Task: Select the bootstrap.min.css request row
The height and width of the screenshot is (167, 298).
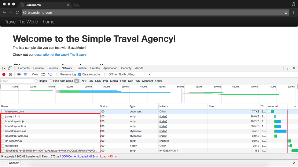Action: click(134, 131)
